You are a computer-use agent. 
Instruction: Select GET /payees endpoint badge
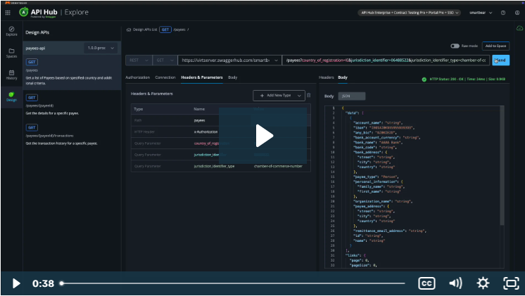click(32, 62)
